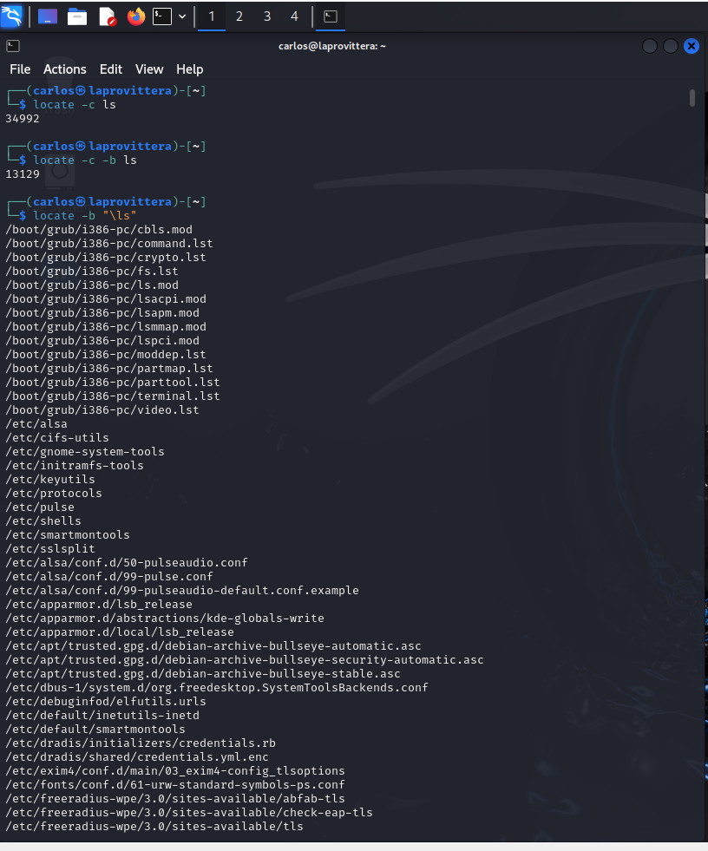Click the line /boot/grub/i386-pc/ls.mod
708x851 pixels.
92,285
